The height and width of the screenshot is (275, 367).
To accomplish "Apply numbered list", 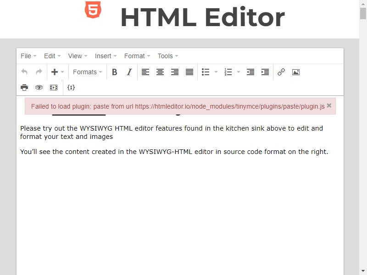I will pyautogui.click(x=228, y=72).
